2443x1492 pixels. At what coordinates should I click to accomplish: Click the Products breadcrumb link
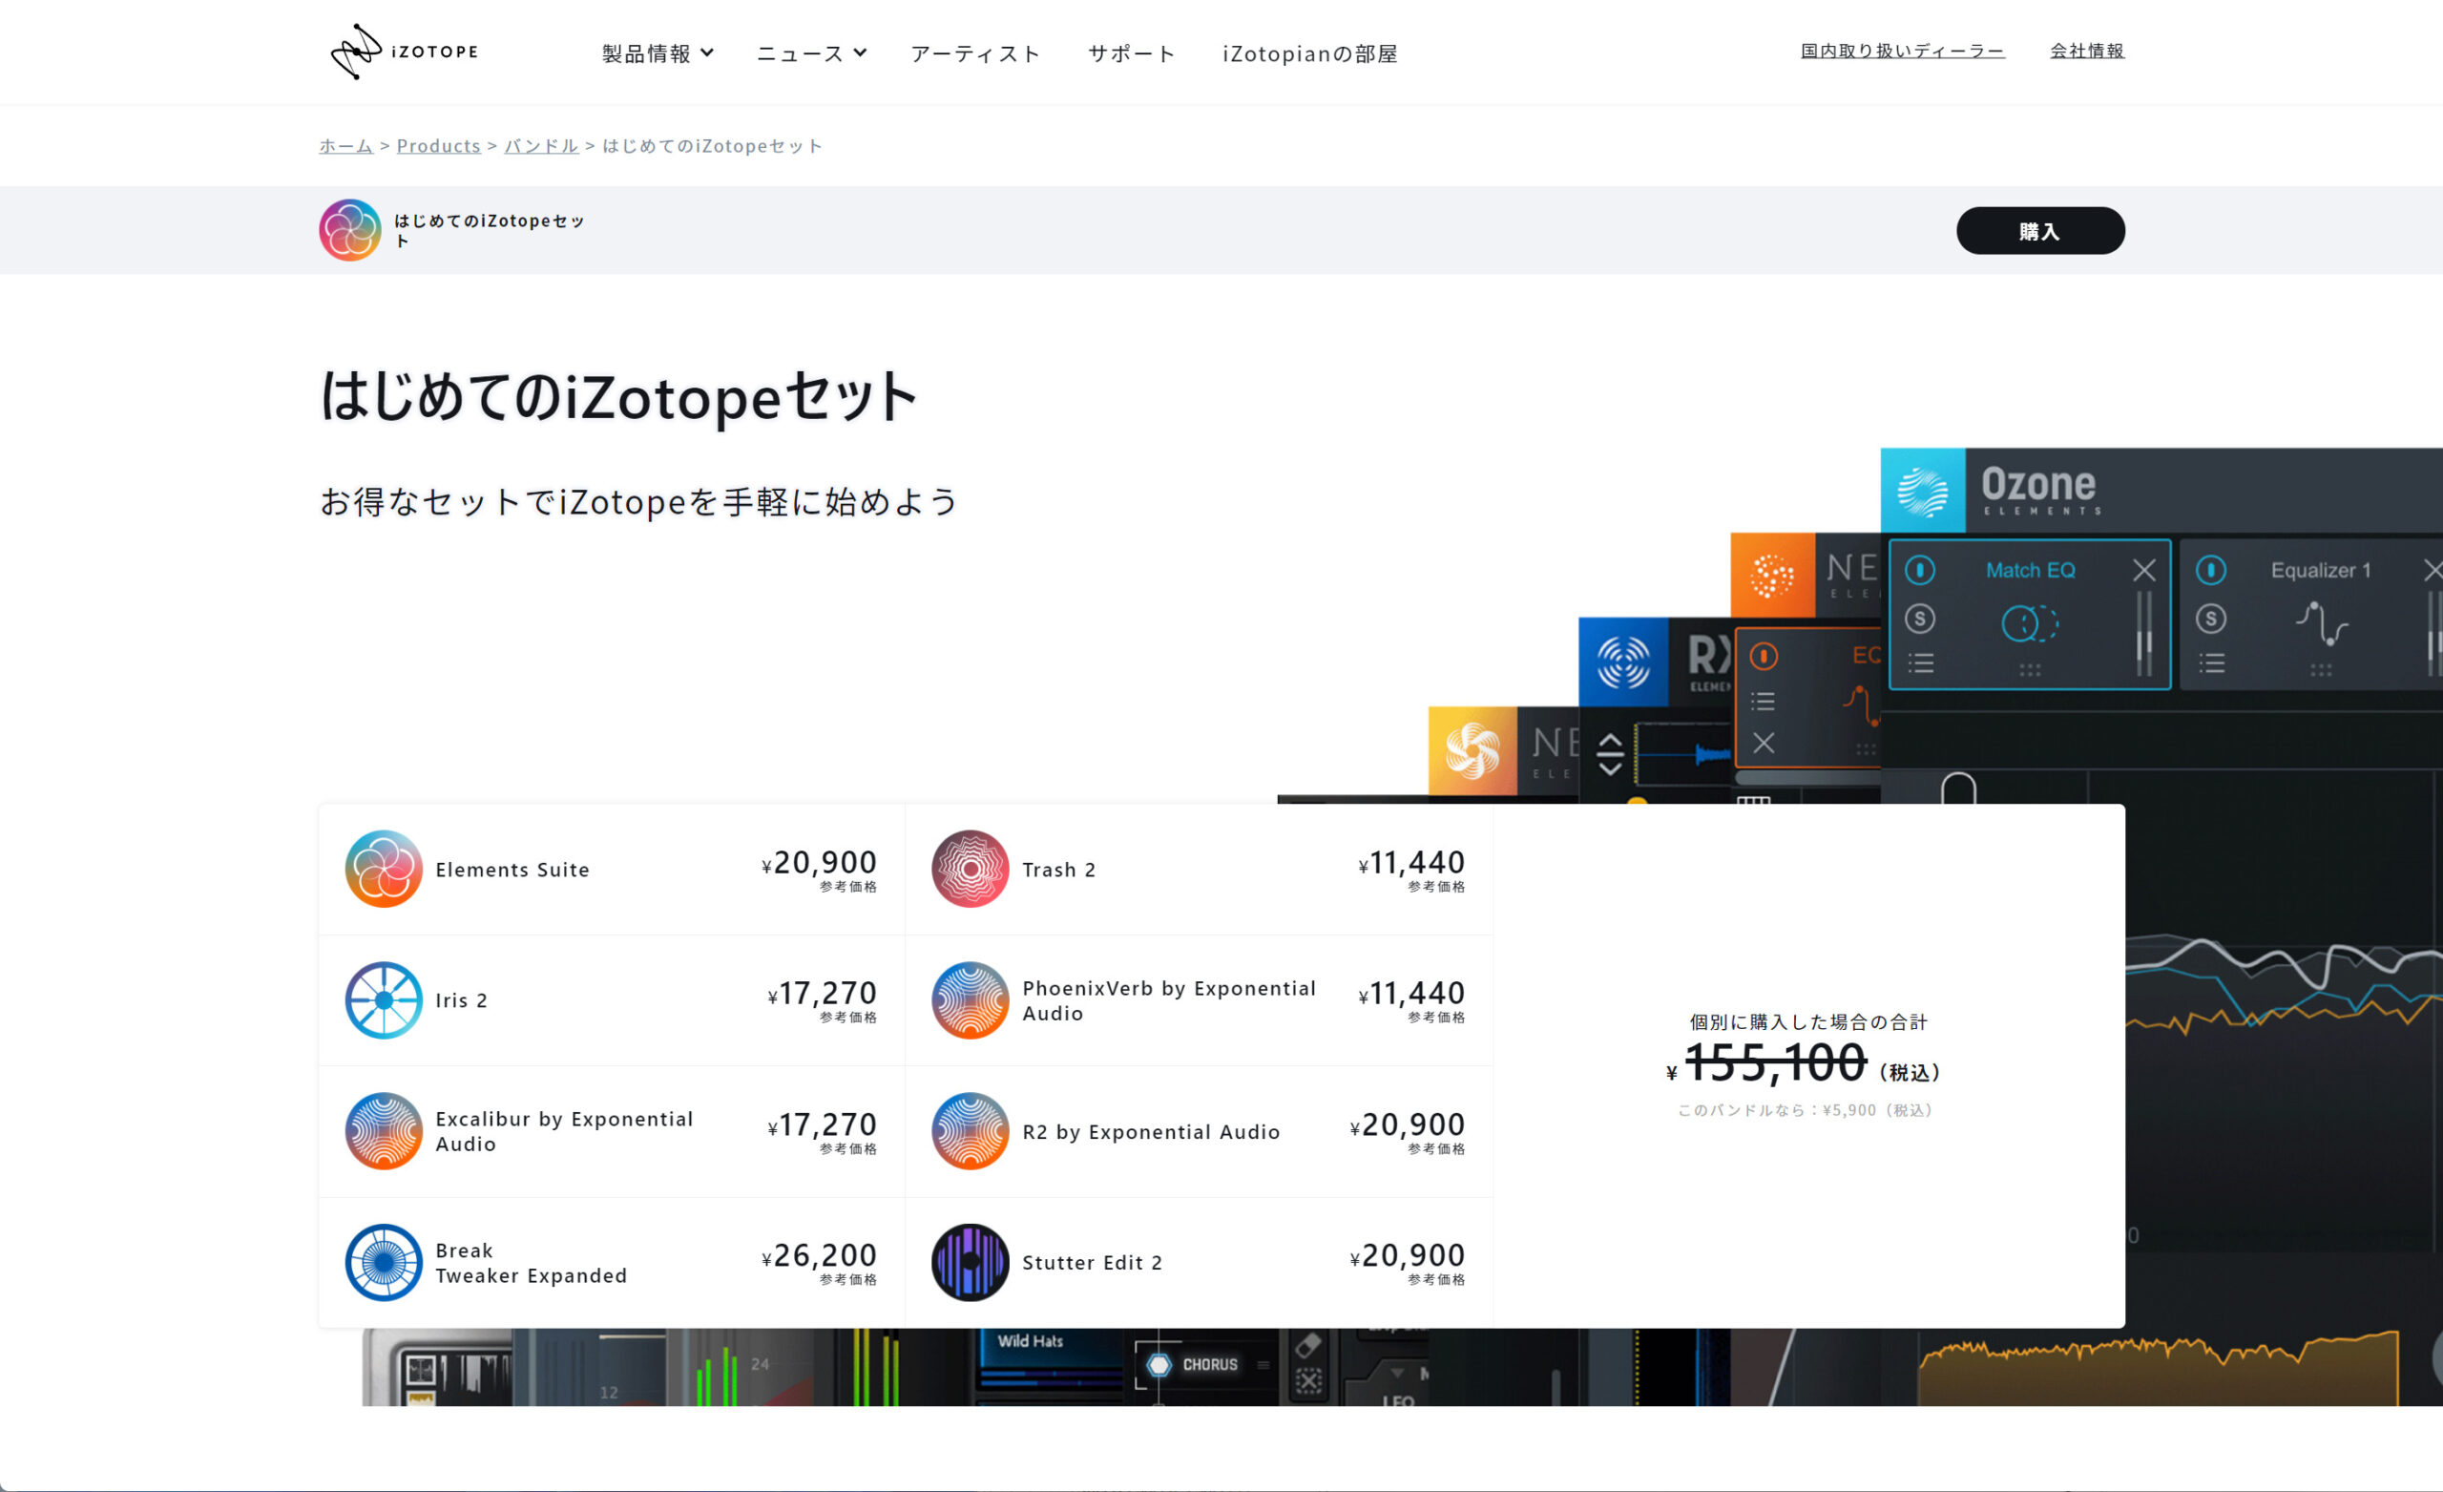tap(438, 146)
